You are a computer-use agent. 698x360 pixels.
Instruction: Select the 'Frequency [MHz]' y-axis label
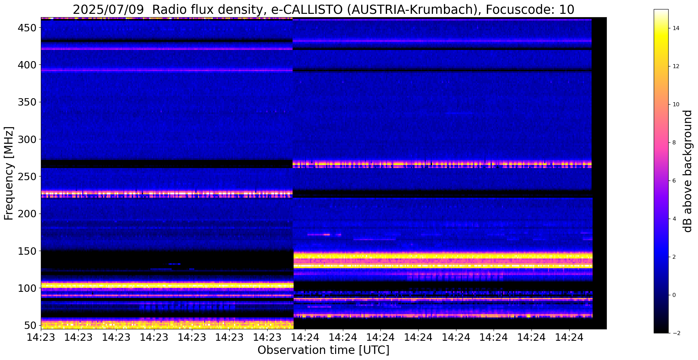[x=9, y=173]
